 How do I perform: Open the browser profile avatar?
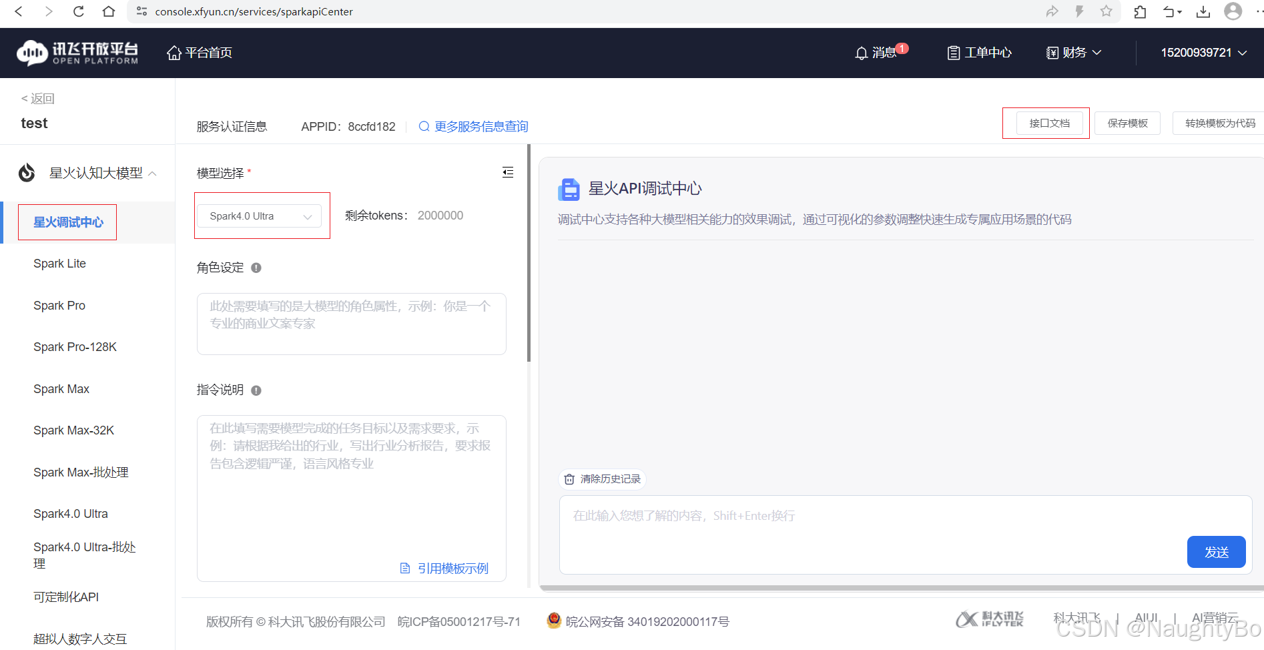pyautogui.click(x=1233, y=11)
